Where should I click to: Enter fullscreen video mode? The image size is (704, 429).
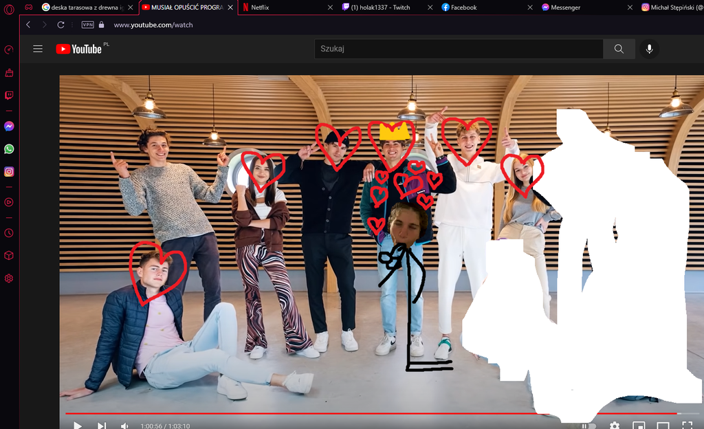[x=687, y=426]
